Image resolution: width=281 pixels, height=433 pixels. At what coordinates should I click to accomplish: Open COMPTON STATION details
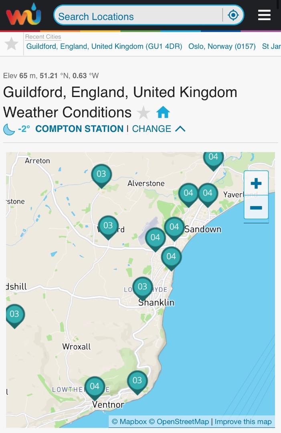[x=79, y=129]
